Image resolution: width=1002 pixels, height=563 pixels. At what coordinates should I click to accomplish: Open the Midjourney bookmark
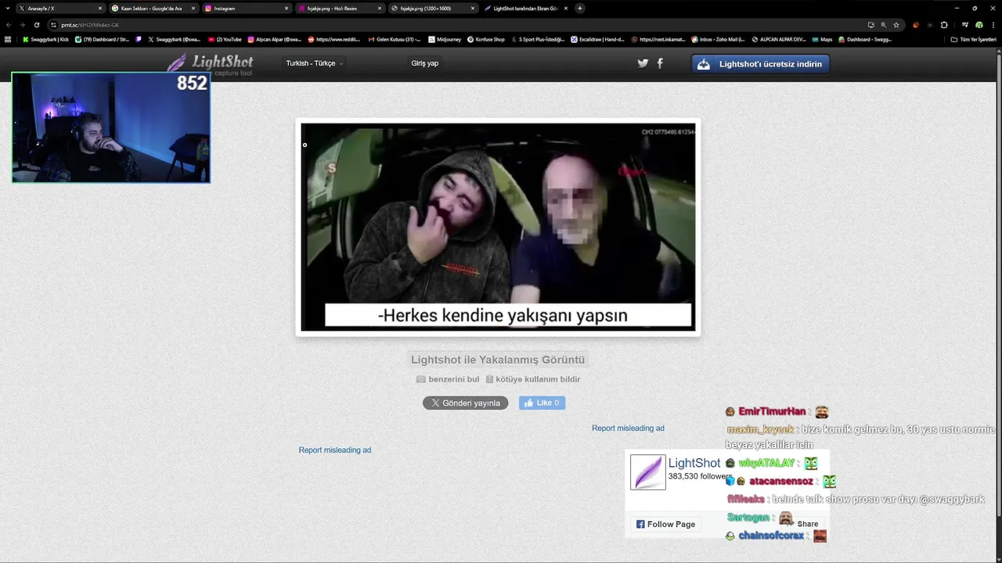point(444,39)
